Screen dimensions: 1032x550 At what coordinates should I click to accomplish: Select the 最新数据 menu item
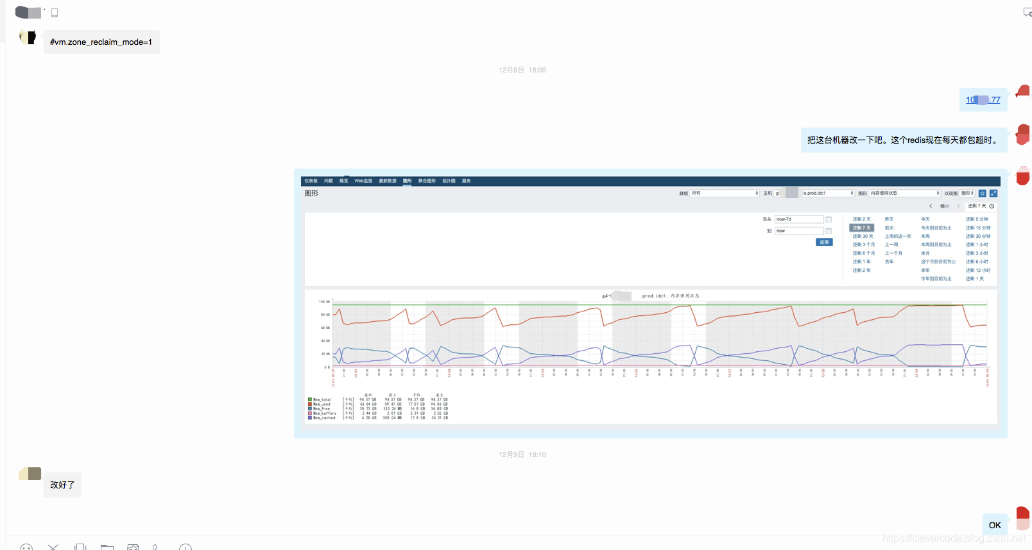click(388, 181)
